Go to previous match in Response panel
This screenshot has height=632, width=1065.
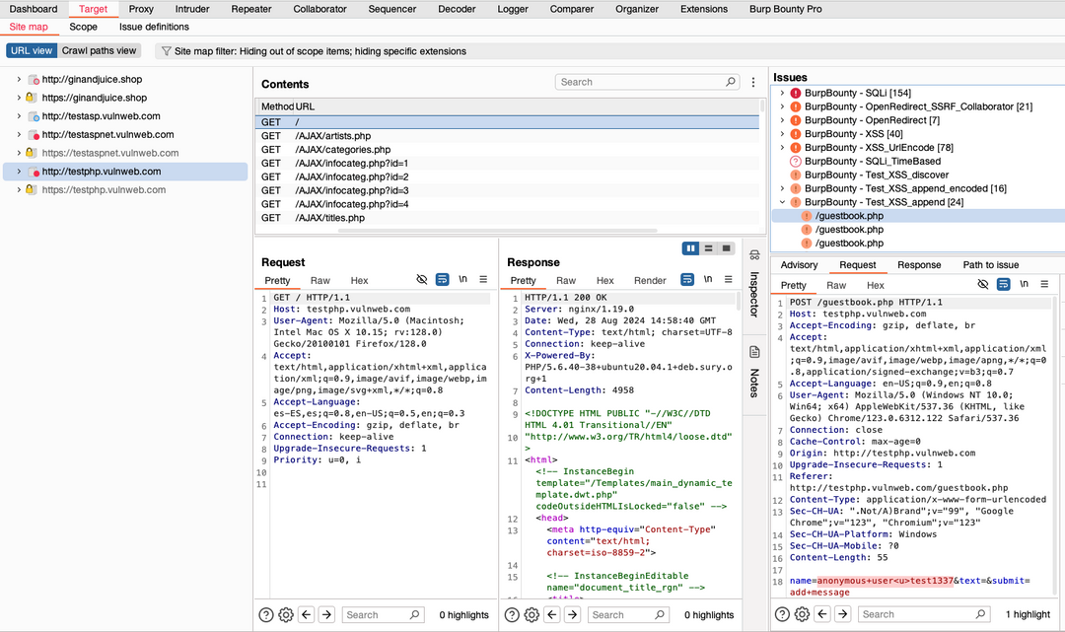pyautogui.click(x=552, y=614)
